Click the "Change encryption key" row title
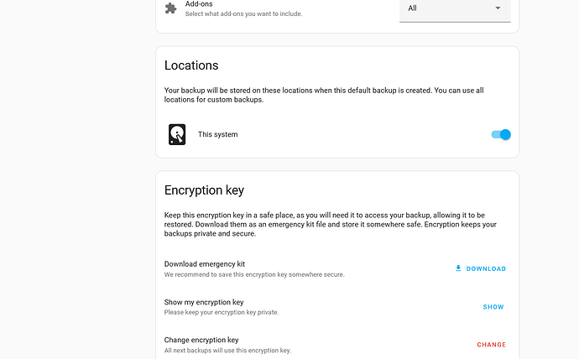 click(x=201, y=340)
